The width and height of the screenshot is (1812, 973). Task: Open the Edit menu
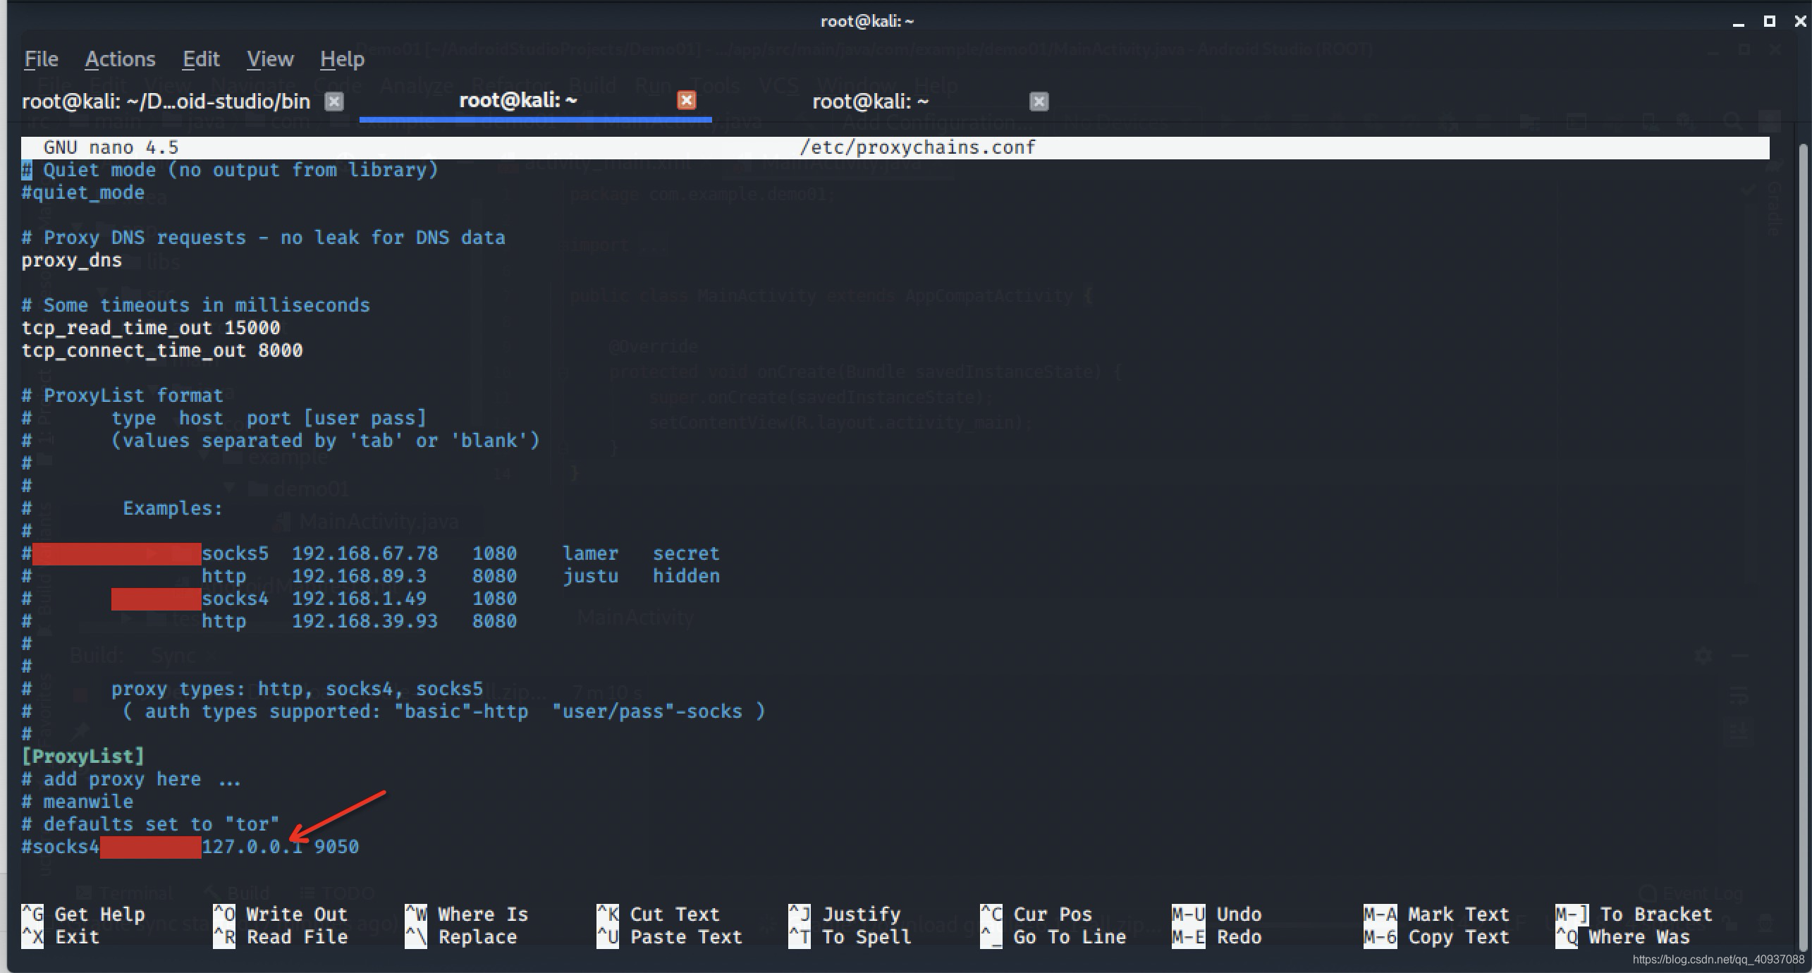click(201, 59)
